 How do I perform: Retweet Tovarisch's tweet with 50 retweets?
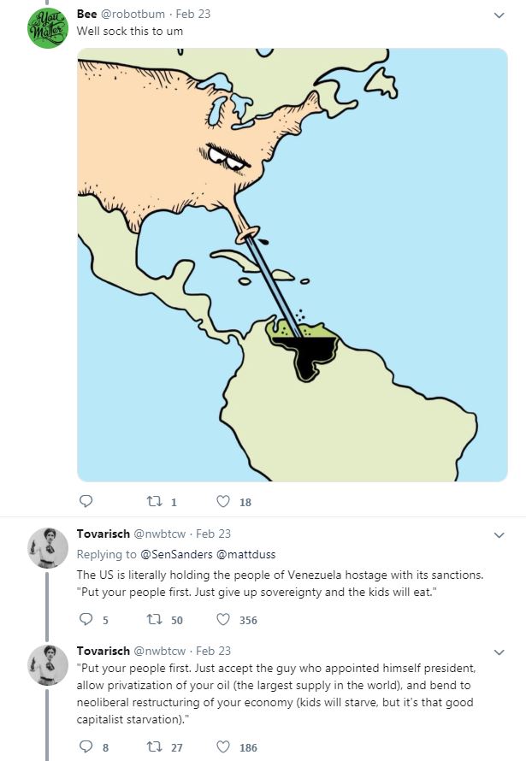coord(155,619)
